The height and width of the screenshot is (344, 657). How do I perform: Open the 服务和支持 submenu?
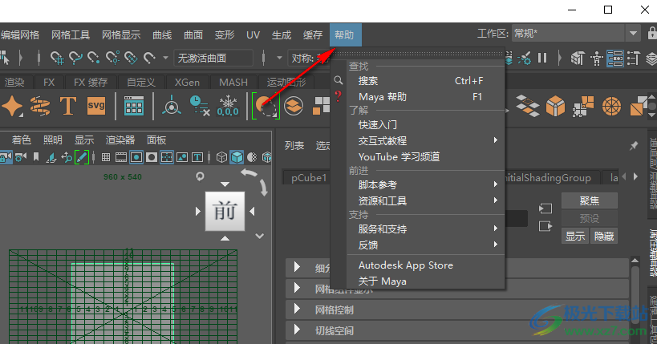pyautogui.click(x=426, y=229)
